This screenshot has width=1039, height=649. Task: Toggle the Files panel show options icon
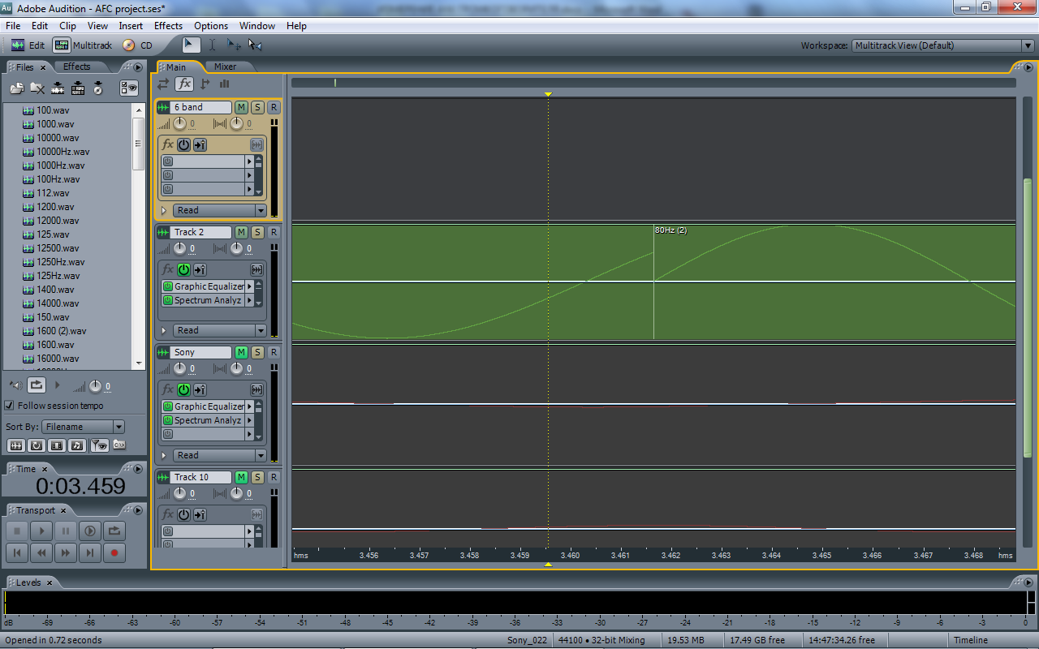click(129, 88)
